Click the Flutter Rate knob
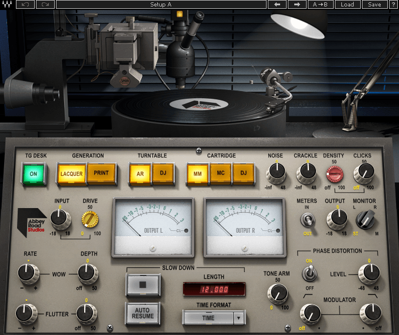 [x=26, y=314]
